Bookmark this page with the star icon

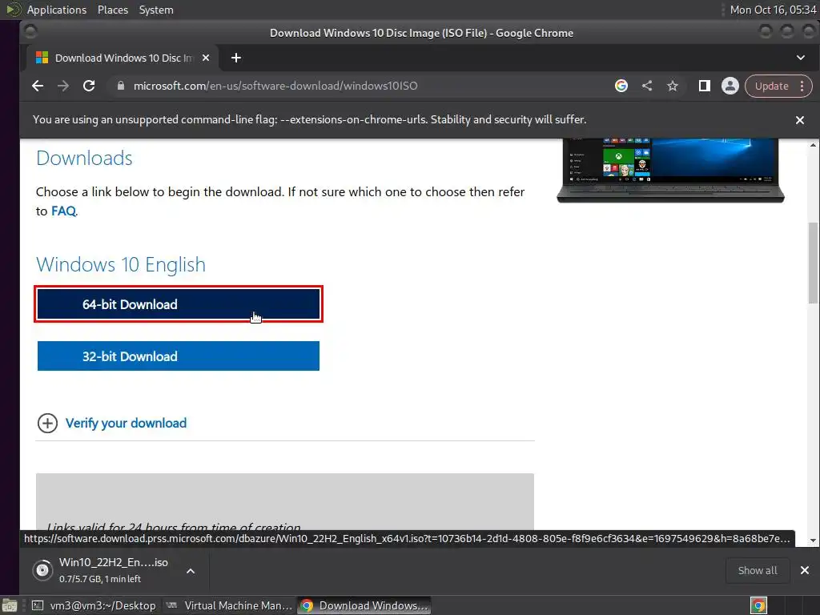[x=673, y=86]
